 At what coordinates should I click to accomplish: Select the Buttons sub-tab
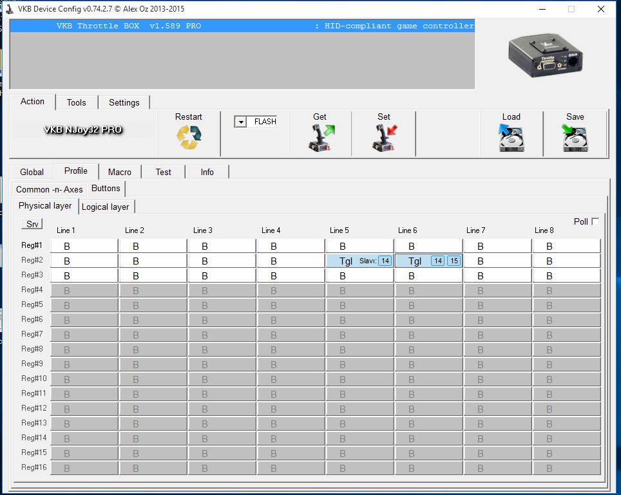[106, 189]
